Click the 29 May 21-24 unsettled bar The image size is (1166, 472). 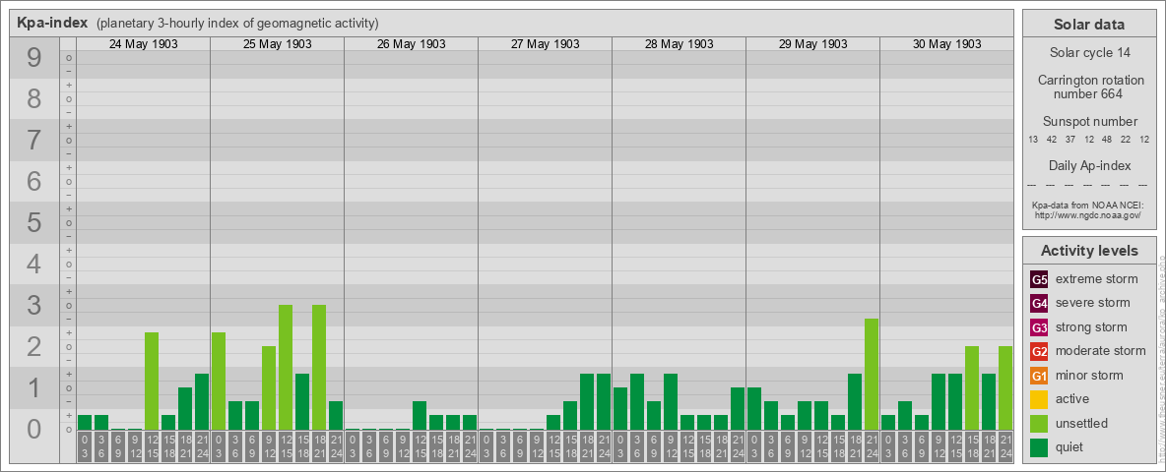tap(872, 375)
